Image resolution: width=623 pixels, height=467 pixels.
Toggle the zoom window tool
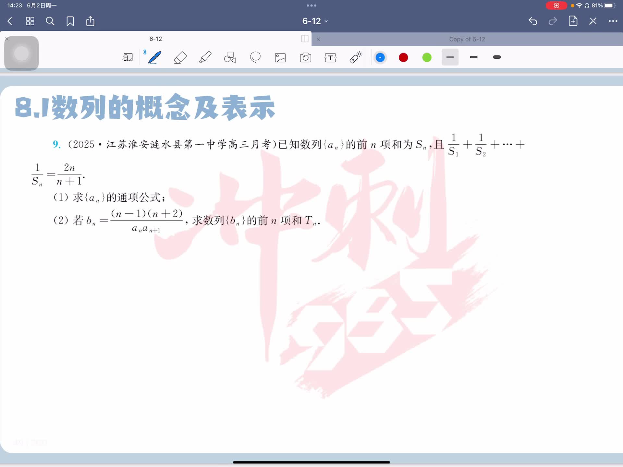(128, 57)
